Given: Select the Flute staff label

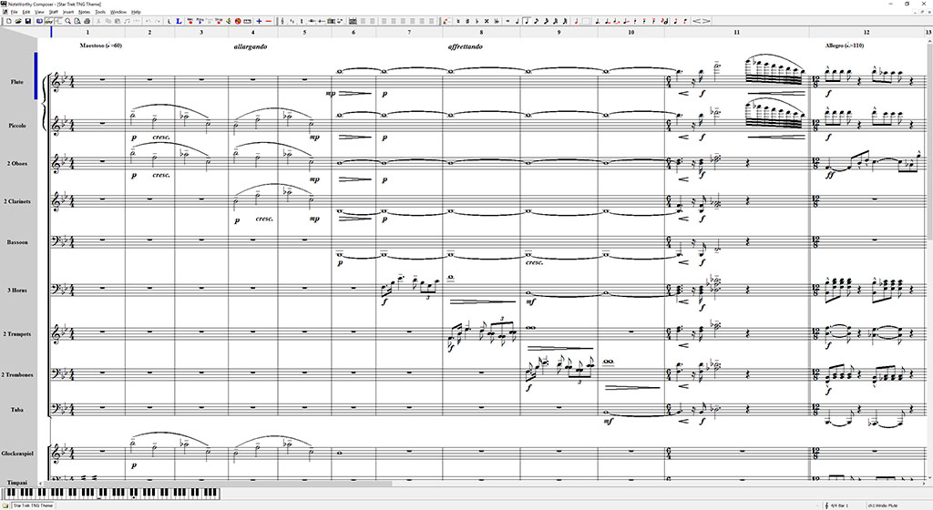Looking at the screenshot, I should click(x=17, y=82).
